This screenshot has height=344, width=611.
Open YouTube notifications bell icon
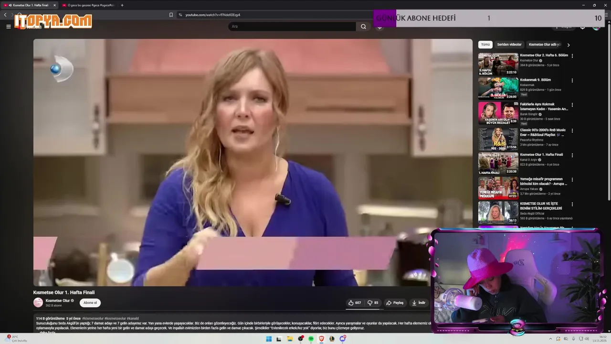pyautogui.click(x=582, y=27)
